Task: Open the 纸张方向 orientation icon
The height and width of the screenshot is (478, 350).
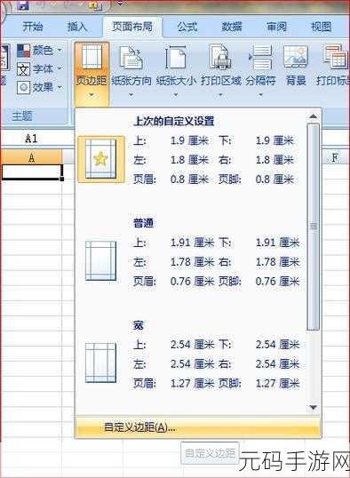Action: 131,58
